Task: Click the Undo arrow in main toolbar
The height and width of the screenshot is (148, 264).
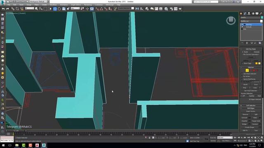Action: tap(3, 9)
